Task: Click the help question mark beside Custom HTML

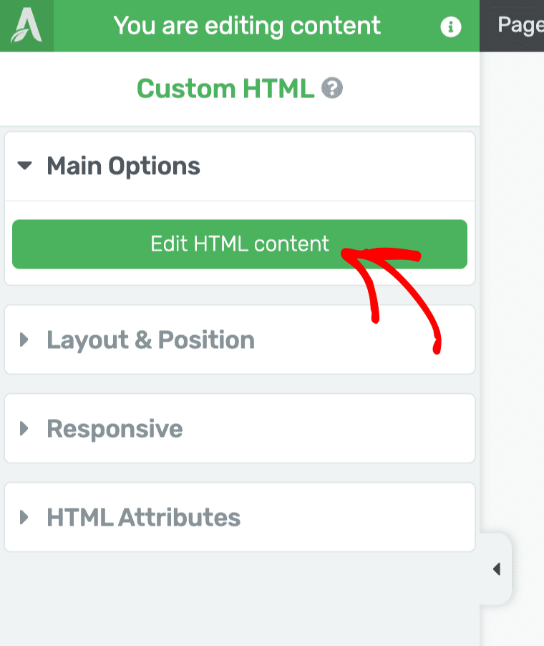Action: [332, 88]
